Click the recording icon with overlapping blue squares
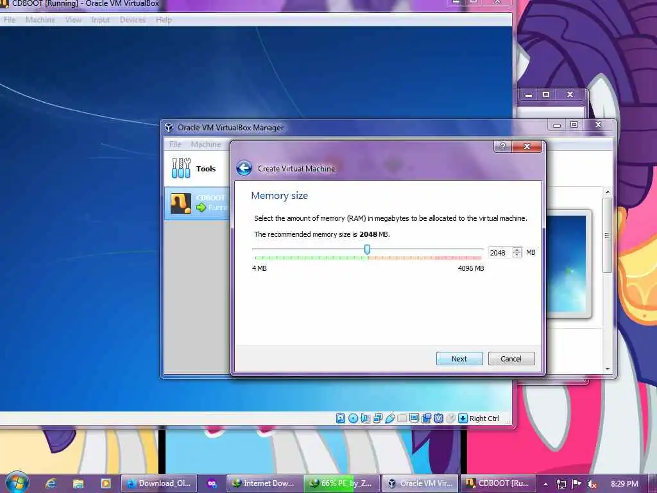Screen dimensions: 657x493 pyautogui.click(x=426, y=419)
